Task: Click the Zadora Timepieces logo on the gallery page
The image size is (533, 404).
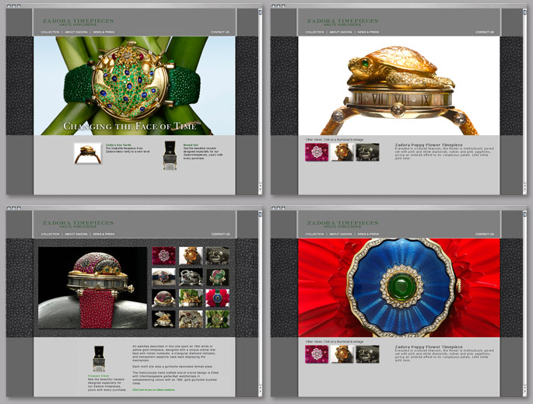Action: [x=76, y=224]
